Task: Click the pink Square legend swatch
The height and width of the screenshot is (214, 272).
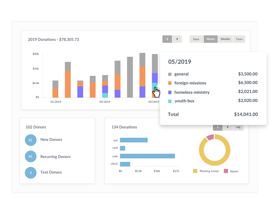Action: point(226,171)
